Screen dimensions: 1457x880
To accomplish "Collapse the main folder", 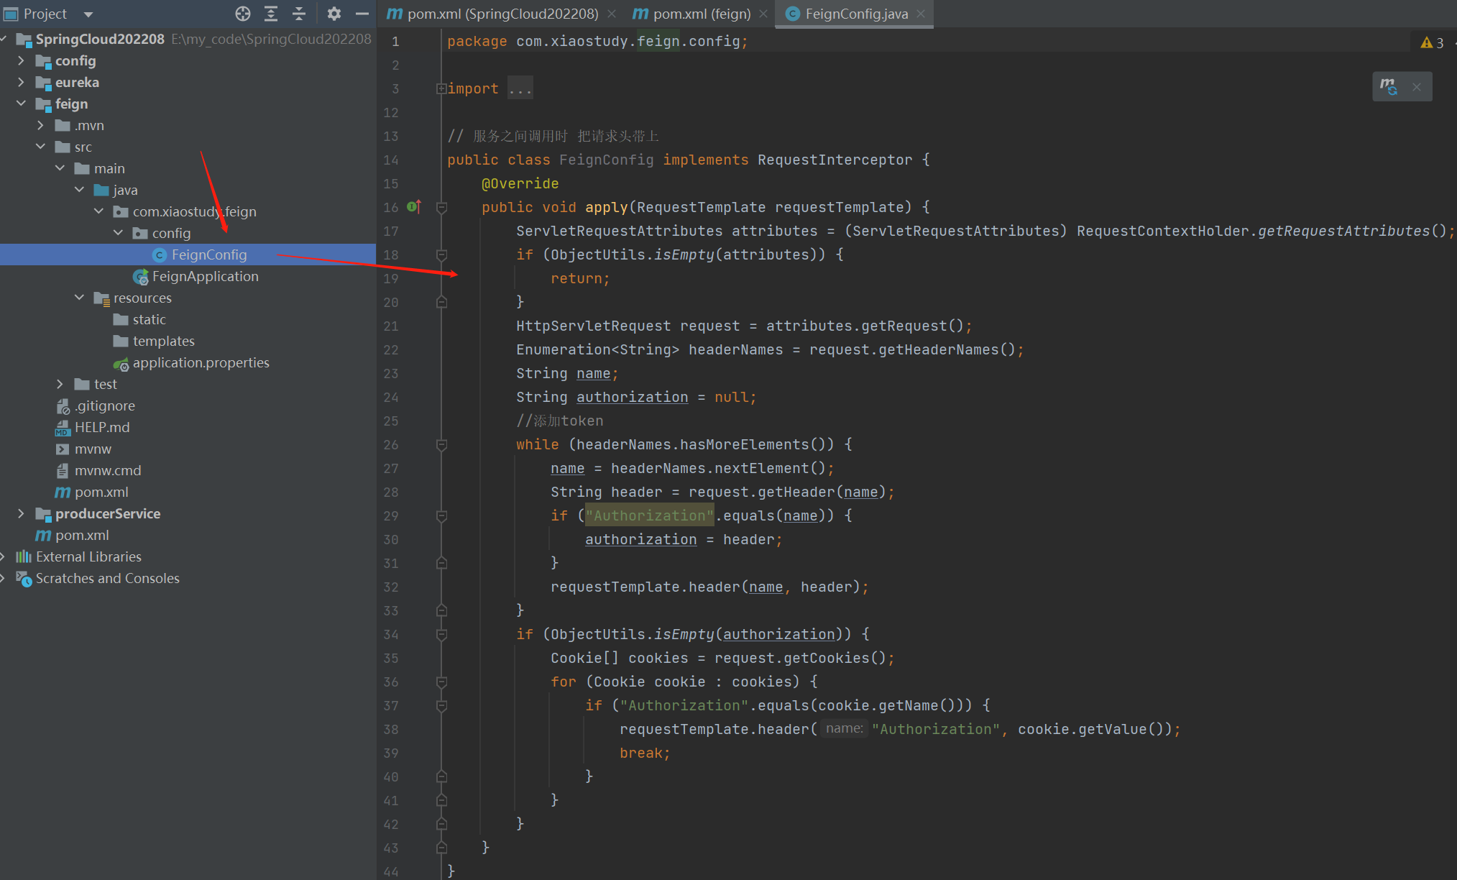I will 60,168.
